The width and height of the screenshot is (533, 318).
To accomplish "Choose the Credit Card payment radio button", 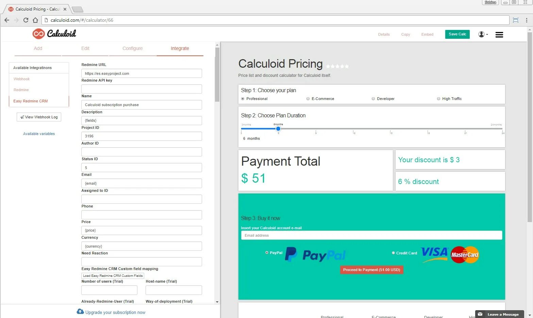I will (393, 253).
